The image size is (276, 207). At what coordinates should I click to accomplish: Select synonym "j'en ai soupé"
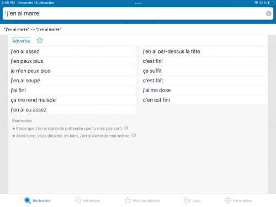click(x=72, y=81)
